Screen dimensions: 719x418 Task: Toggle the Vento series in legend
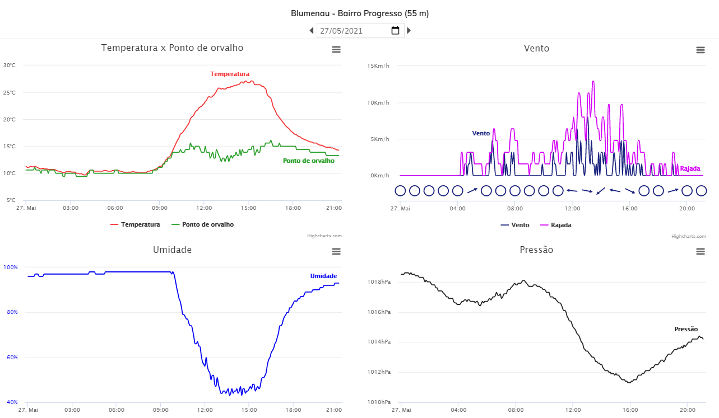coord(514,225)
